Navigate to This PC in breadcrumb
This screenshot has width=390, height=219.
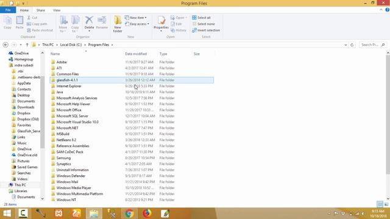pyautogui.click(x=48, y=44)
